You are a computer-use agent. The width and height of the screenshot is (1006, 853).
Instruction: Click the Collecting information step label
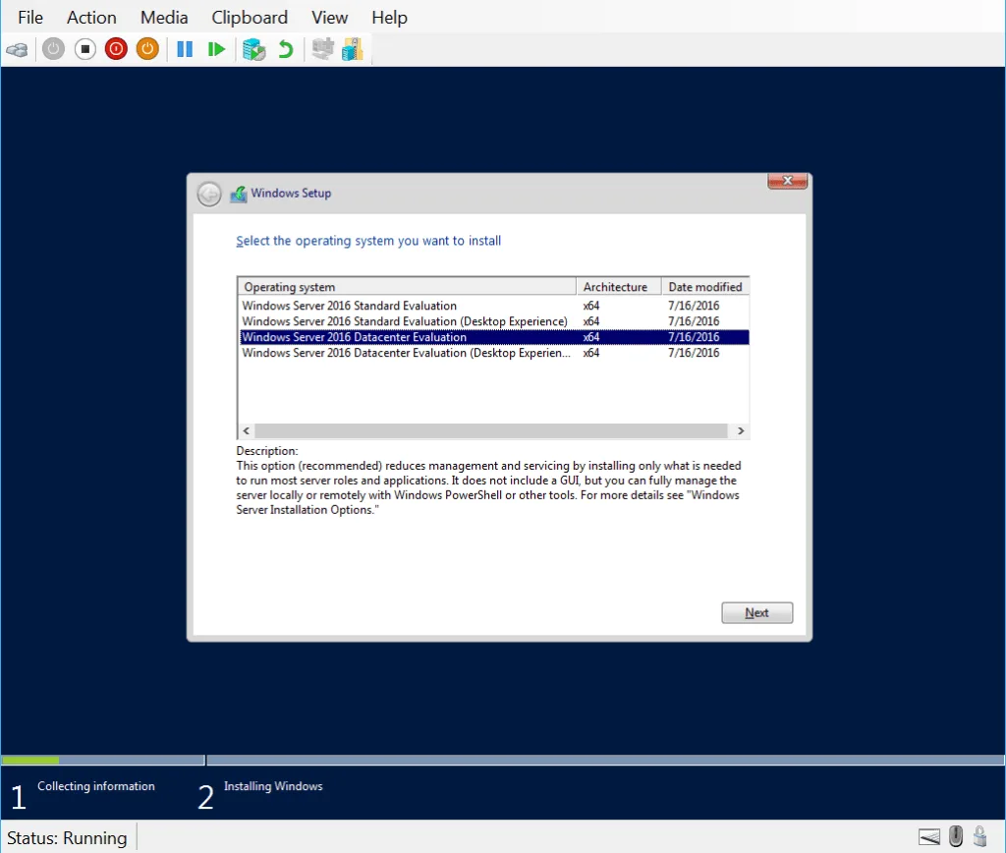pos(96,786)
